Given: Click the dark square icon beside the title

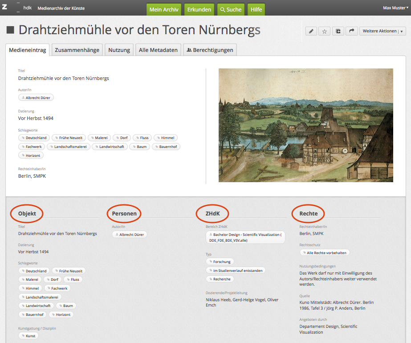Looking at the screenshot, I should [x=10, y=30].
